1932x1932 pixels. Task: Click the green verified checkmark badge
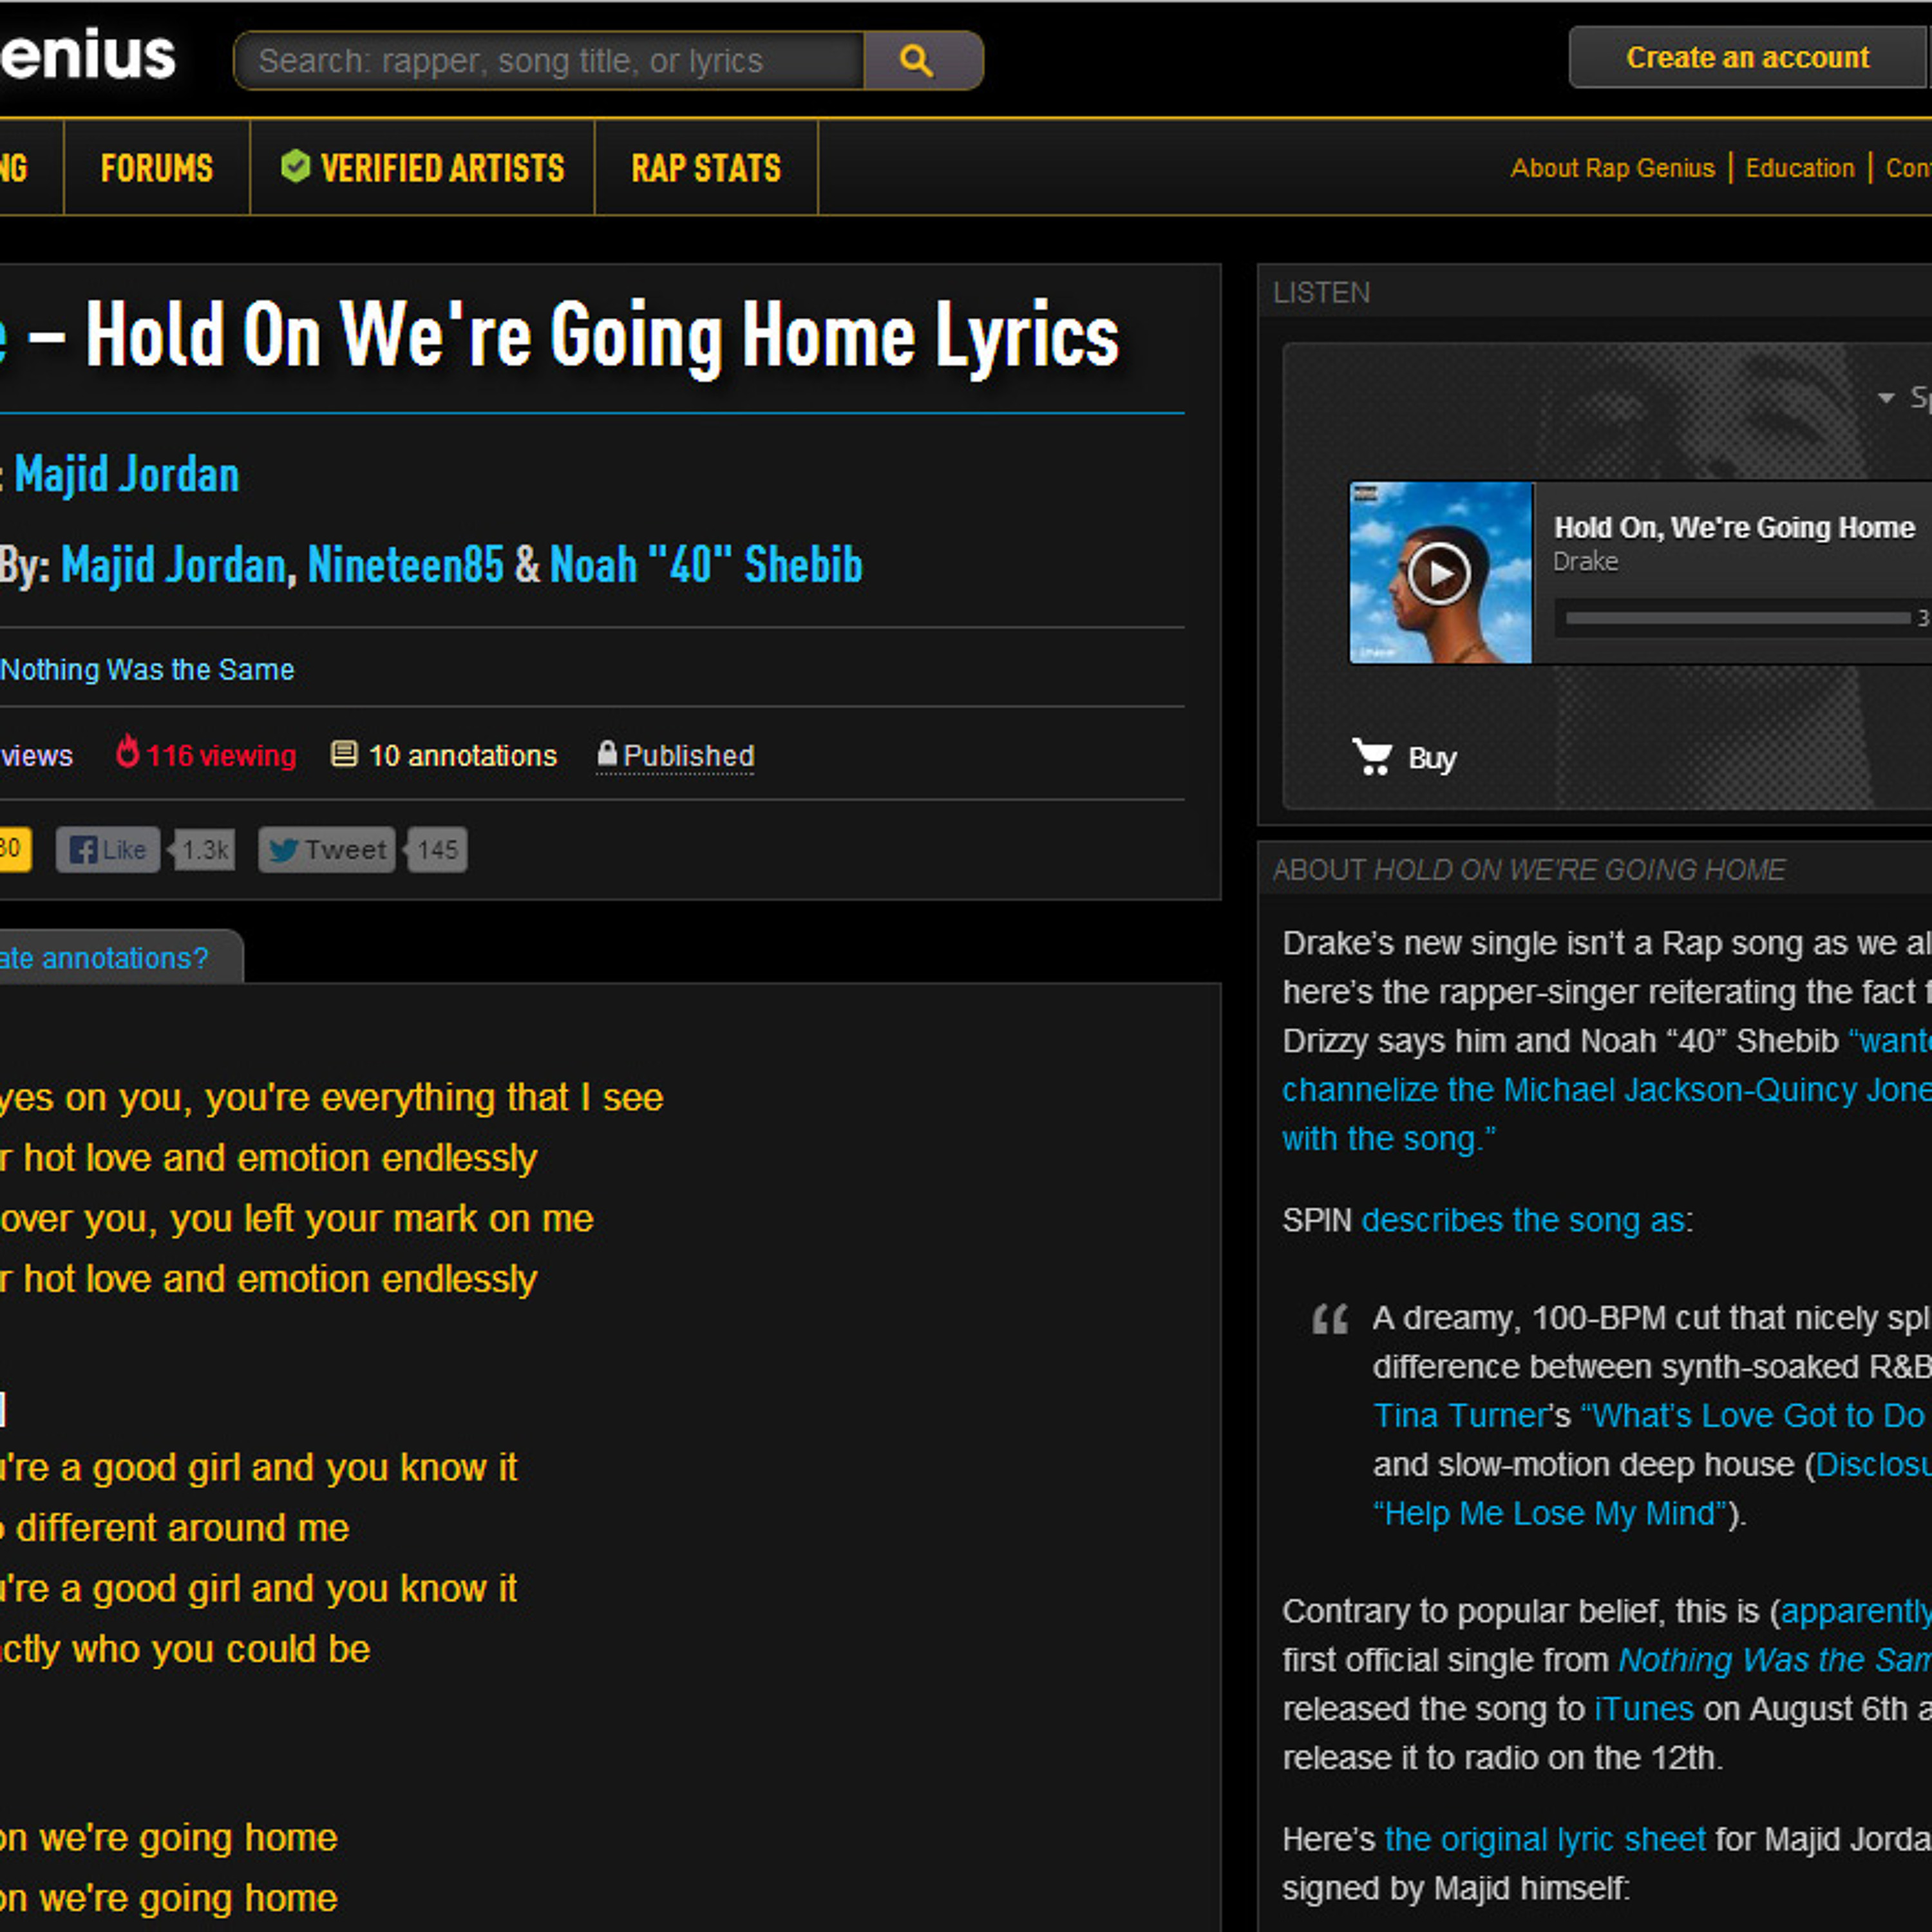coord(296,166)
